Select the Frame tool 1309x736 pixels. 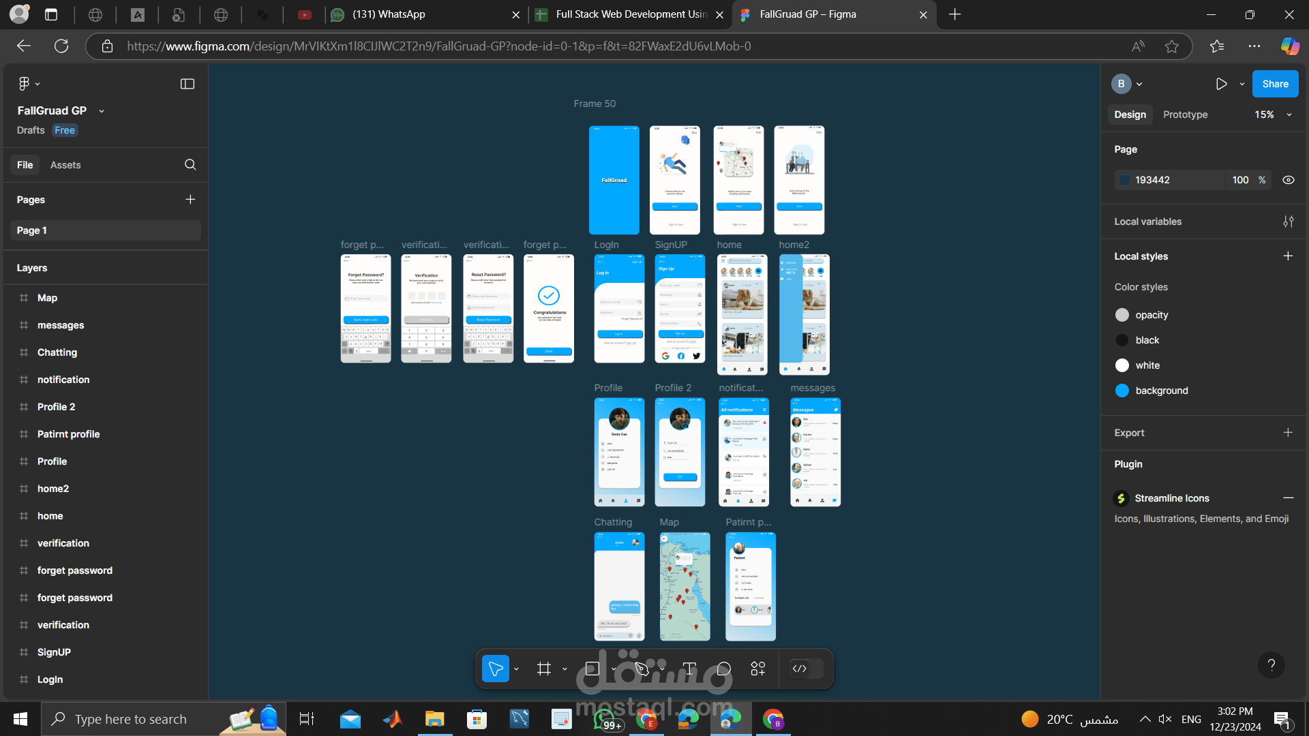pyautogui.click(x=544, y=669)
